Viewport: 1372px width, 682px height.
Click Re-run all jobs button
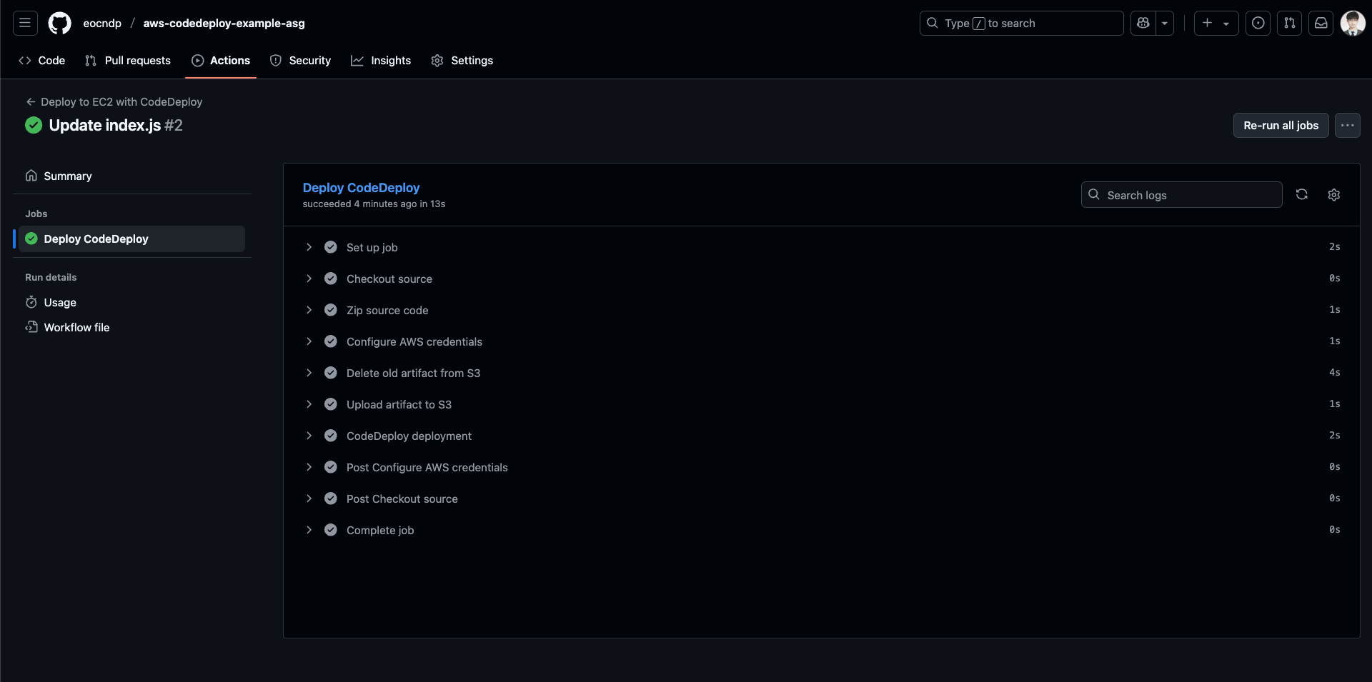pyautogui.click(x=1281, y=125)
